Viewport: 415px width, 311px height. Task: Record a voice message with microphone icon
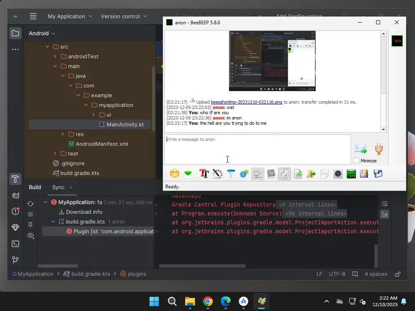379,149
